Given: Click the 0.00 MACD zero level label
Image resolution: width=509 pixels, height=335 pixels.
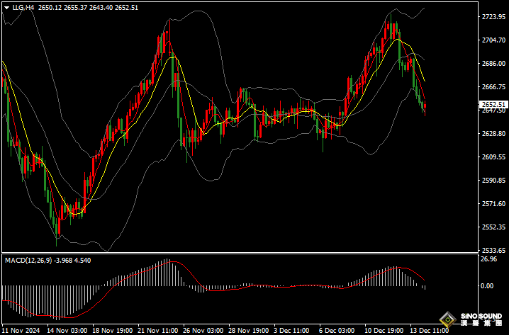Looking at the screenshot, I should click(x=487, y=285).
